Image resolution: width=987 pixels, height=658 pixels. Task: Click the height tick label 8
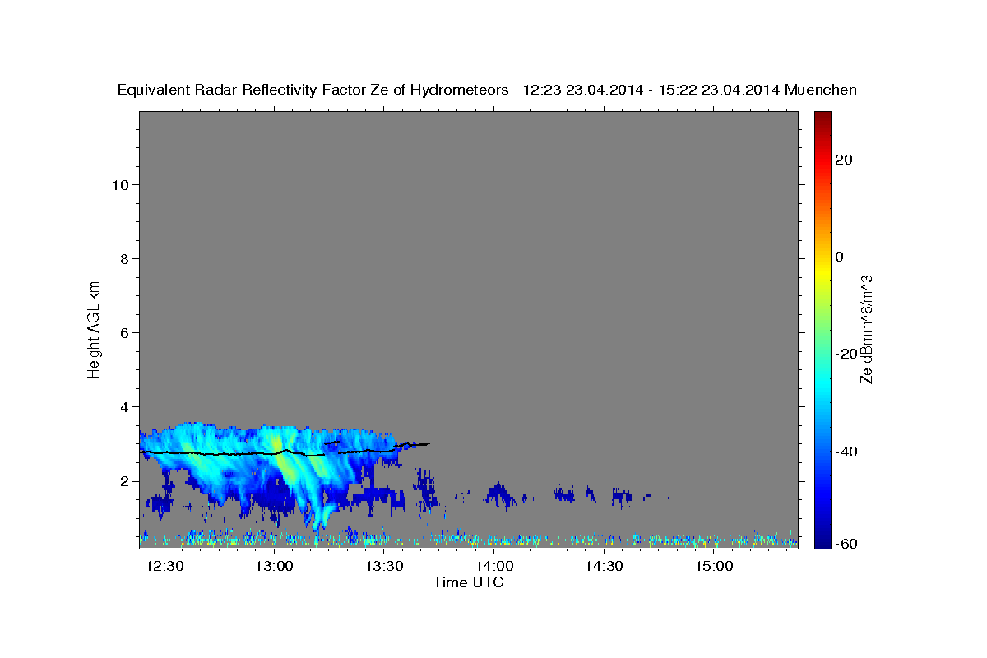pos(124,258)
